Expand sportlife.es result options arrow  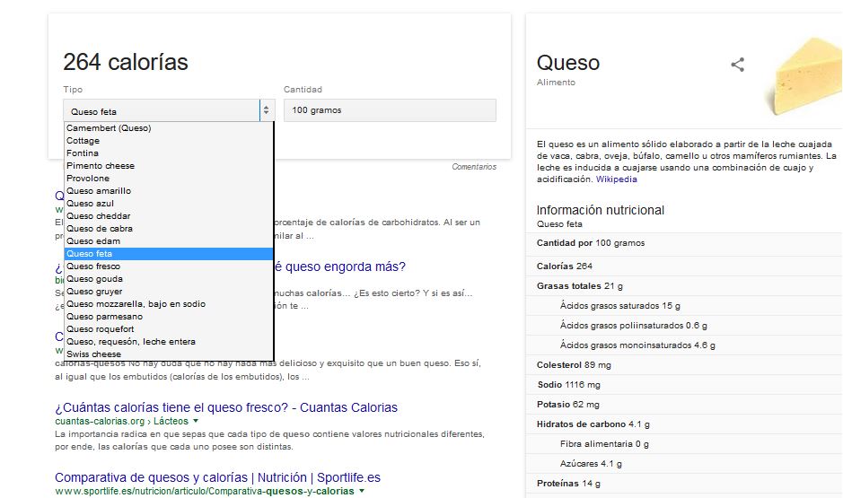click(x=362, y=491)
